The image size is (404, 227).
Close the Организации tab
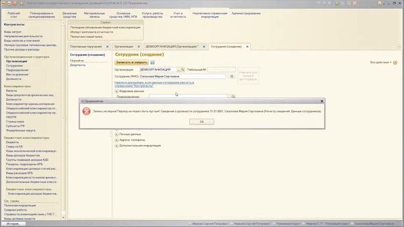click(x=139, y=47)
